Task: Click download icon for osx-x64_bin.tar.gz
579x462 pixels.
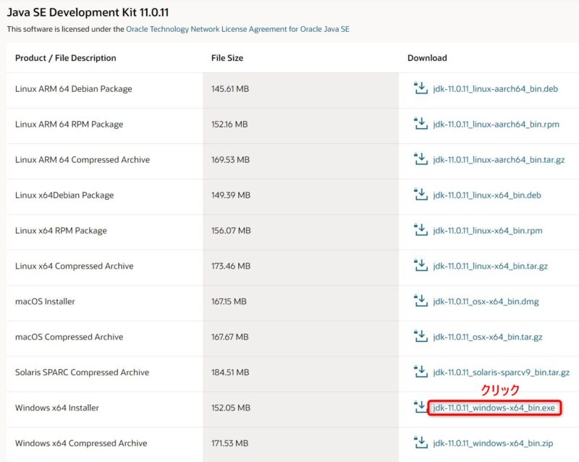Action: click(420, 337)
